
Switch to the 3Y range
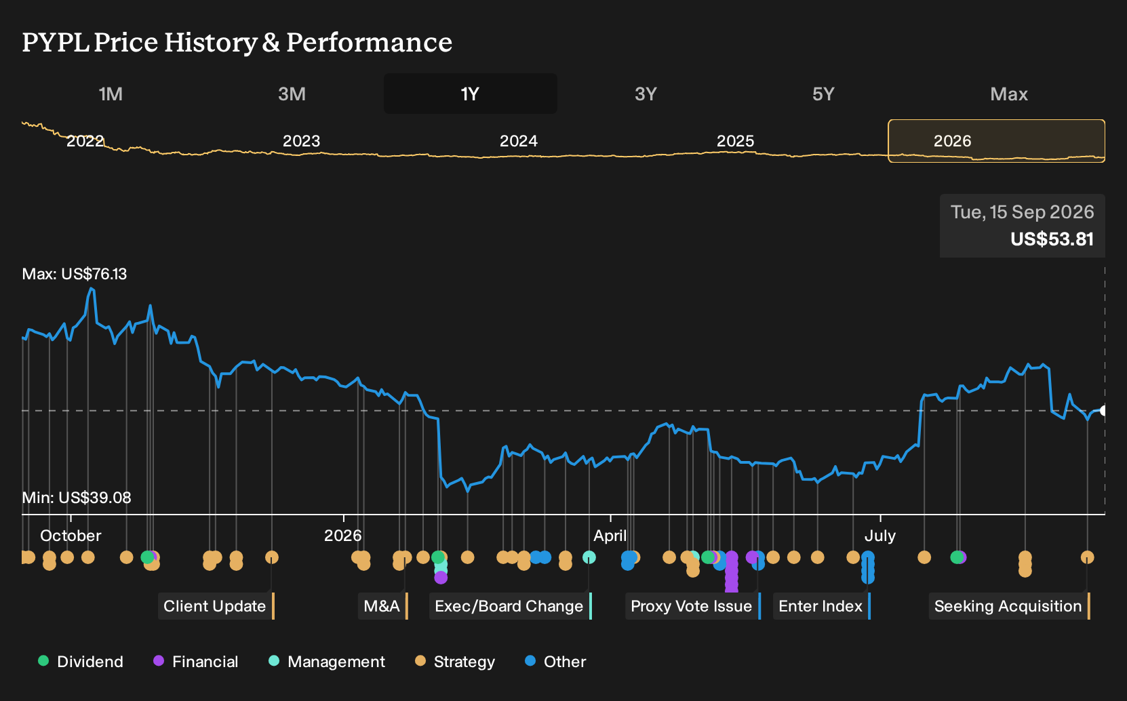[646, 94]
